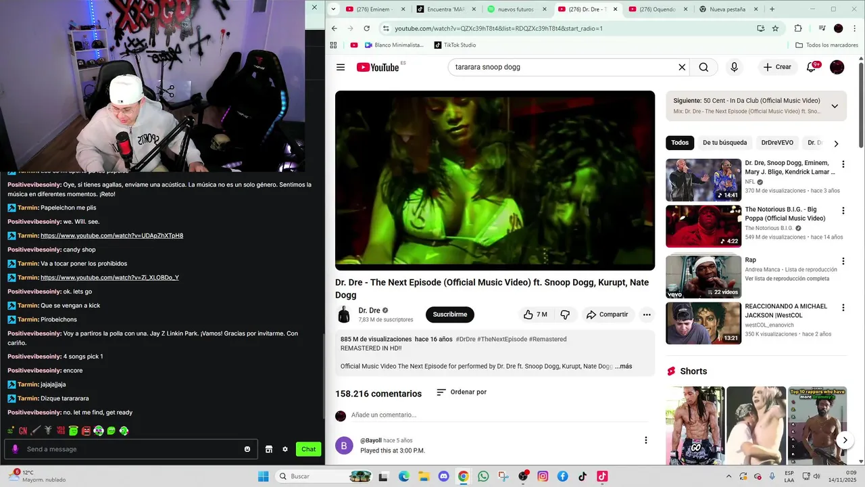Open Chrome three-dot menu
The width and height of the screenshot is (865, 487).
coord(854,28)
